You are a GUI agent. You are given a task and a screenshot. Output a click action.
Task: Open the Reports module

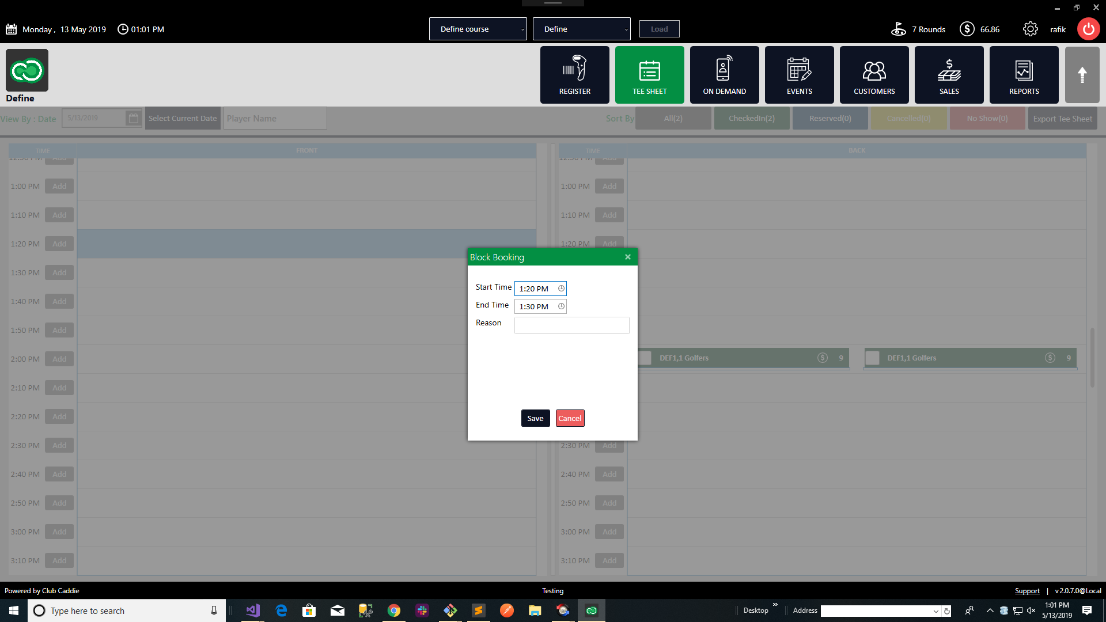(1024, 75)
